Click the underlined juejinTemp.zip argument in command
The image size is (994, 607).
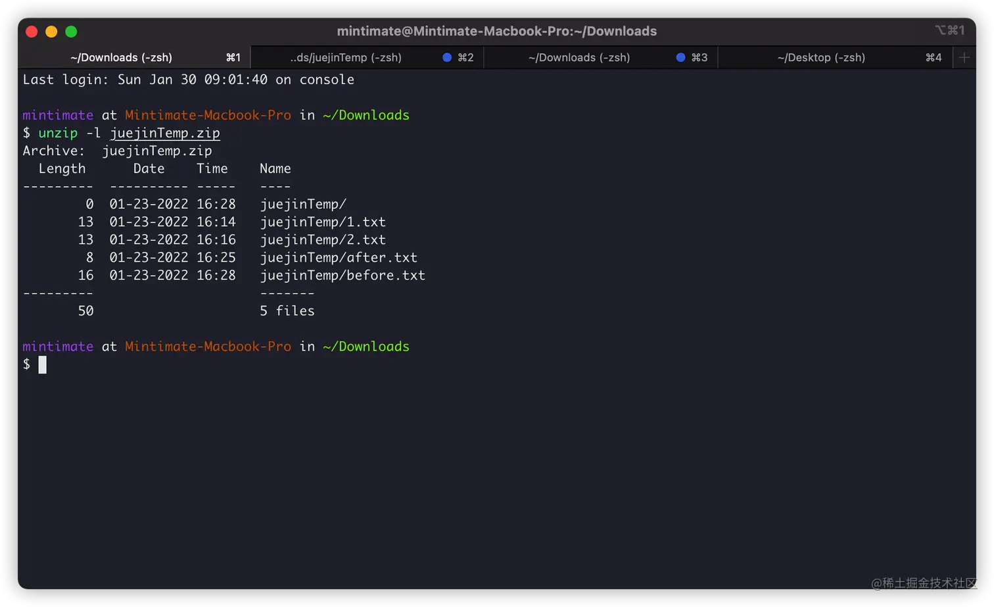pos(165,133)
